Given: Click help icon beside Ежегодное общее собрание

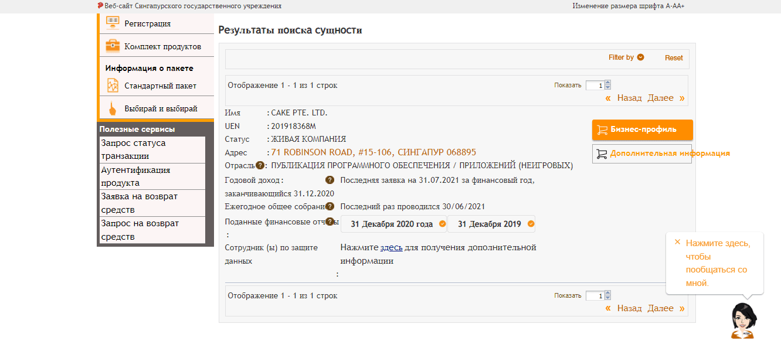Looking at the screenshot, I should point(330,206).
